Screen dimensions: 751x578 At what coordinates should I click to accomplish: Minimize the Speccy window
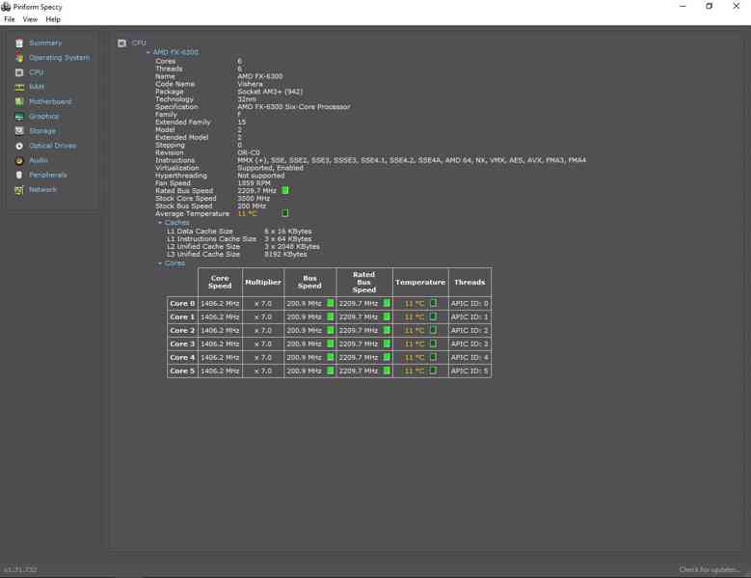[x=683, y=6]
